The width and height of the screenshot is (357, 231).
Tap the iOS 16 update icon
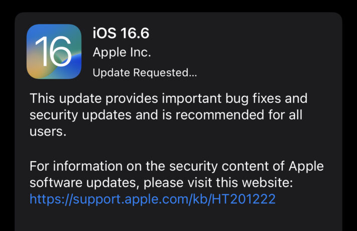click(x=54, y=52)
